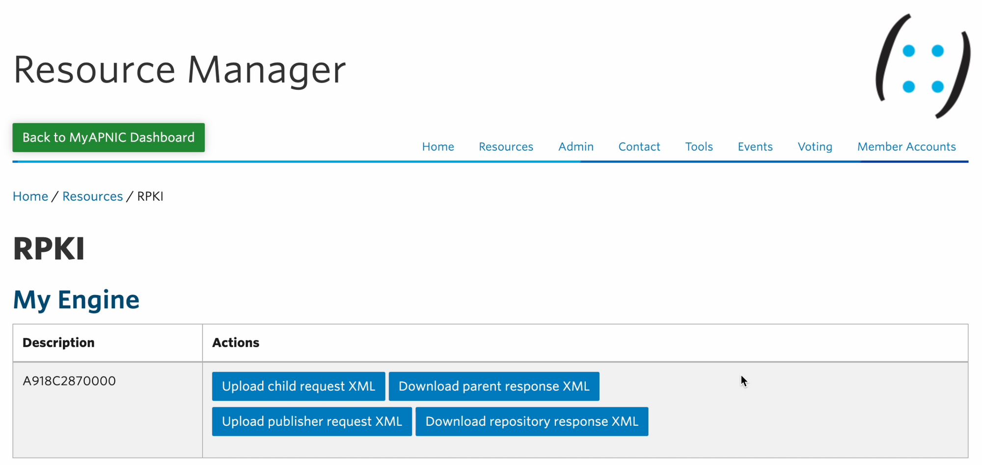The image size is (982, 465).
Task: Click the RPKI page heading
Action: (49, 248)
